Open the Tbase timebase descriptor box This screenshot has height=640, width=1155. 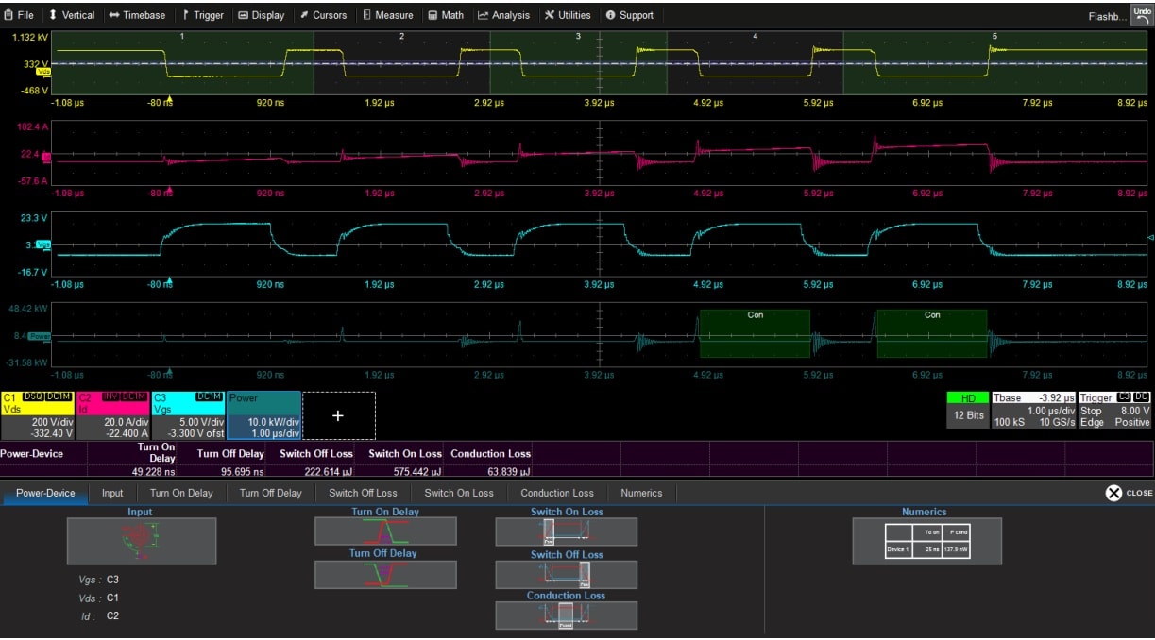tap(1033, 411)
